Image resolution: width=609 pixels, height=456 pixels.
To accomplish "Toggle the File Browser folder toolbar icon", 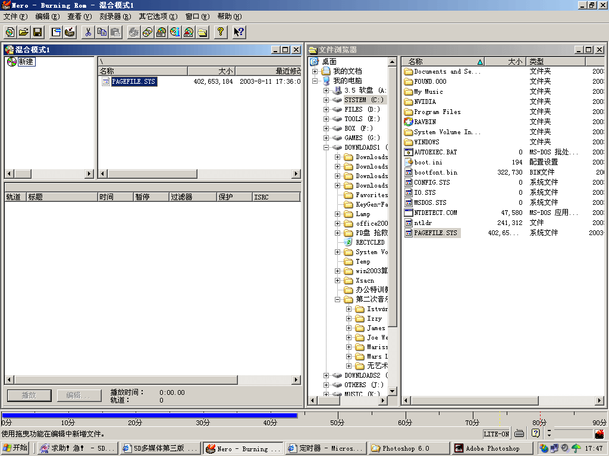I will click(202, 32).
